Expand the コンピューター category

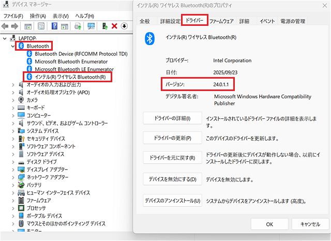point(13,116)
